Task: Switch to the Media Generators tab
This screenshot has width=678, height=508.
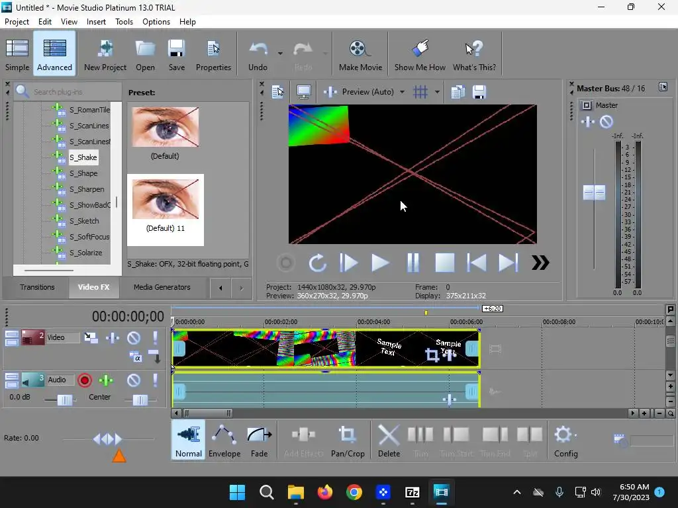Action: (162, 287)
